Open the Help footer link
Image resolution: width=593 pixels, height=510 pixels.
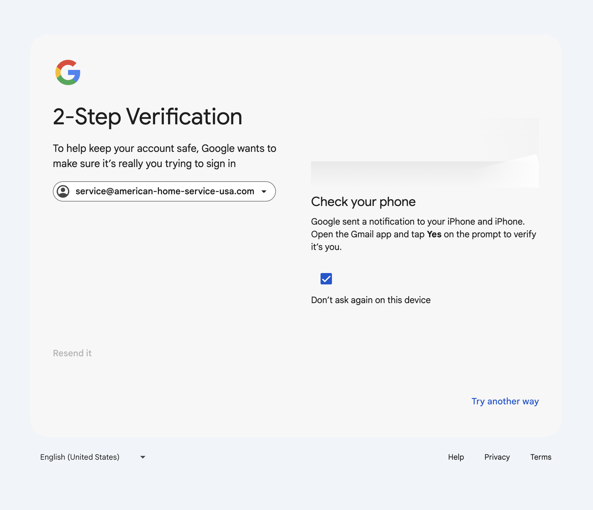(456, 457)
